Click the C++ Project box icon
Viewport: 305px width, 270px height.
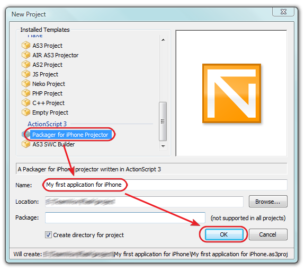[x=25, y=103]
